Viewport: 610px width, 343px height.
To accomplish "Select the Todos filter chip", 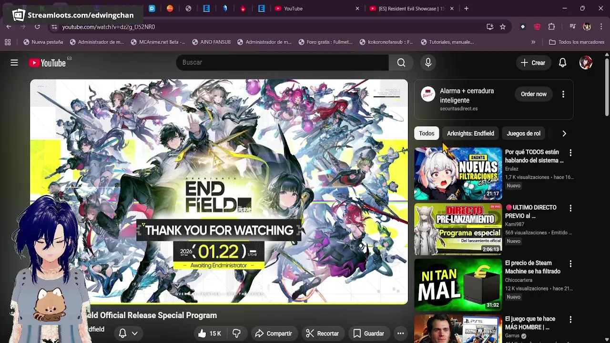I will pos(427,133).
